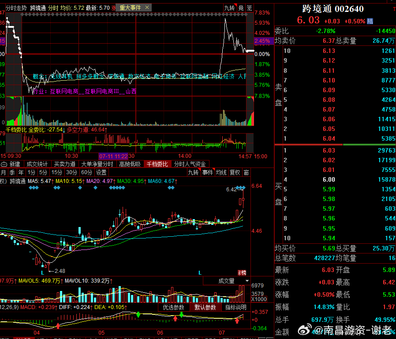Toggle 竞 auction view button
The width and height of the screenshot is (396, 339).
click(241, 8)
